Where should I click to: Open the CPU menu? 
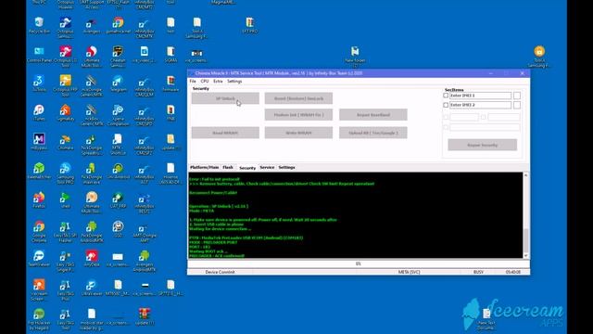point(205,81)
